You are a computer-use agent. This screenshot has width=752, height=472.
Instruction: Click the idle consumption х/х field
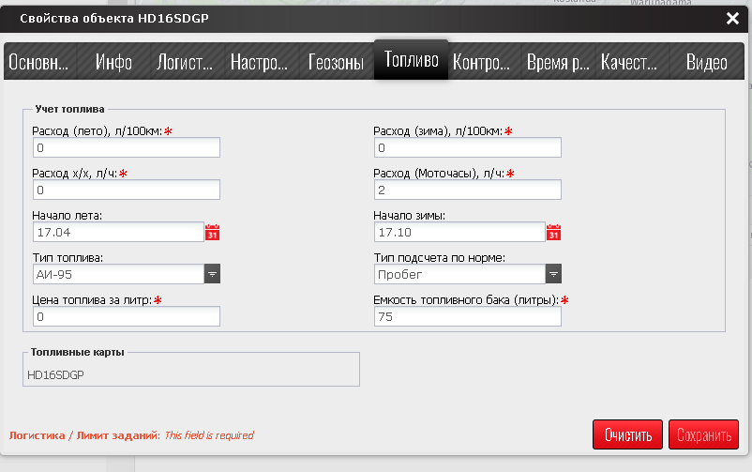(x=126, y=190)
